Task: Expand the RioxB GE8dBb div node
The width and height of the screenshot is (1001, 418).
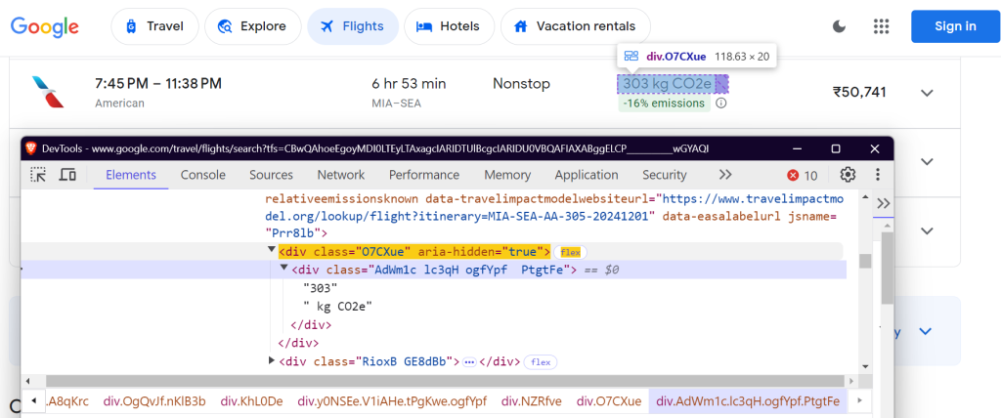Action: pyautogui.click(x=272, y=361)
